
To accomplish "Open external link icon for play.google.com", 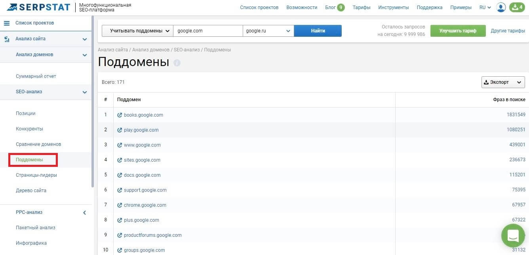I will pyautogui.click(x=120, y=130).
